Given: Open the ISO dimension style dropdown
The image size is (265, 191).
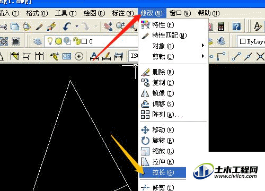Looking at the screenshot, I should coord(134,56).
